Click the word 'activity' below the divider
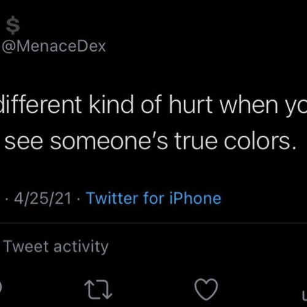This screenshot has width=307, height=307. pos(81,247)
